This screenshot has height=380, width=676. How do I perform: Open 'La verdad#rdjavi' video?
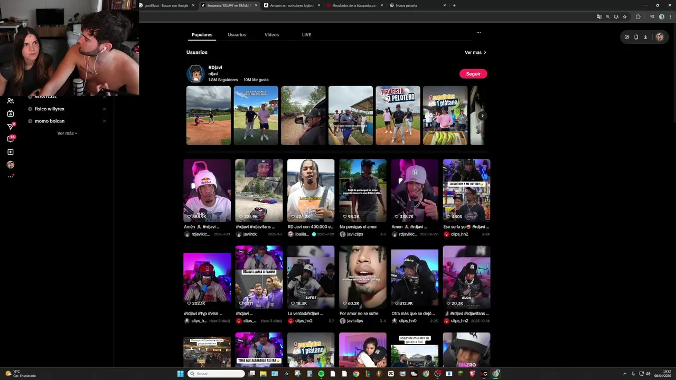pos(311,277)
